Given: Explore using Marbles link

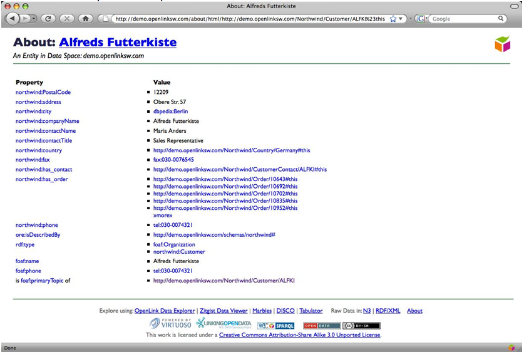Looking at the screenshot, I should [x=262, y=311].
